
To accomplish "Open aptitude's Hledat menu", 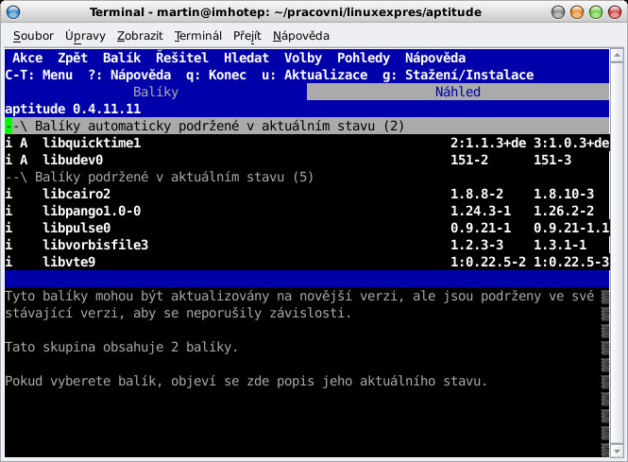I will click(x=246, y=58).
